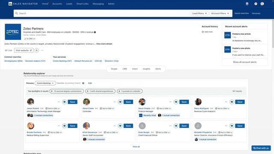Viewport: 274px width, 154px height.
Task: Expand Not in CRM dropdown for Jason Pickett
Action: tap(52, 108)
